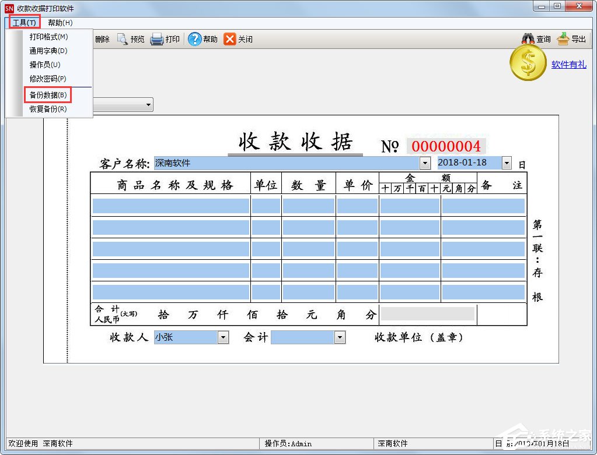Expand the accountant (会计) dropdown
The width and height of the screenshot is (597, 455).
coord(340,337)
